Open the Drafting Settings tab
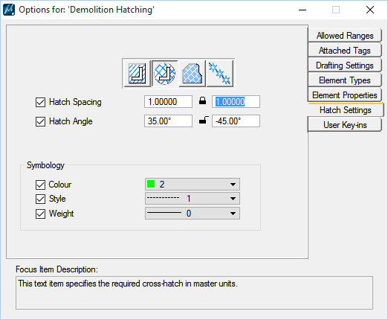This screenshot has width=388, height=320. click(345, 65)
